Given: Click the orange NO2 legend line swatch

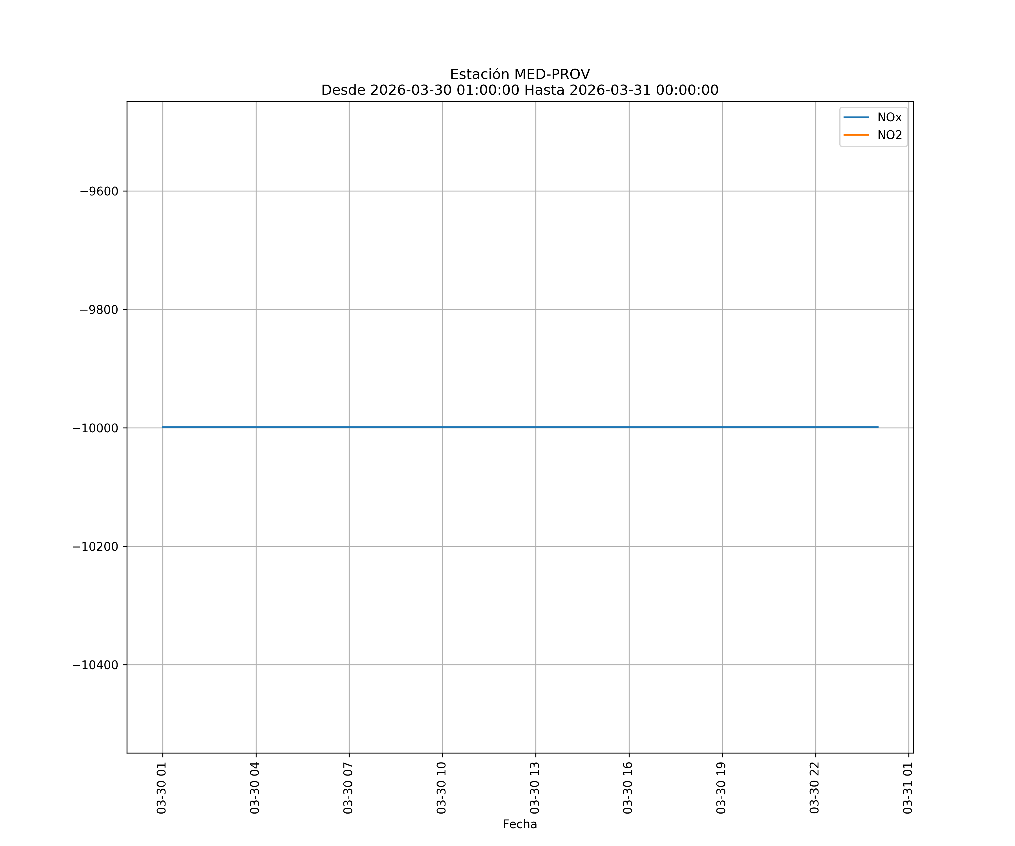Looking at the screenshot, I should [x=856, y=135].
